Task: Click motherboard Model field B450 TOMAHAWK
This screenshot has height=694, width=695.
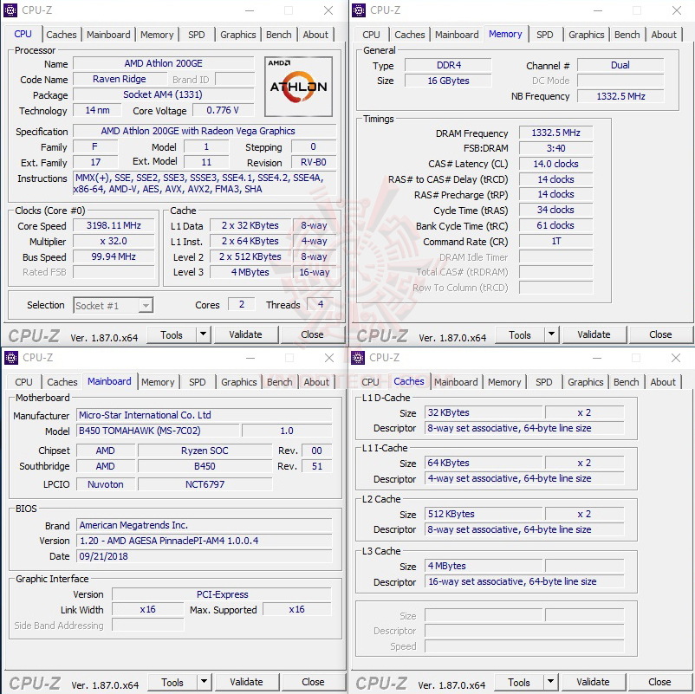Action: (158, 431)
